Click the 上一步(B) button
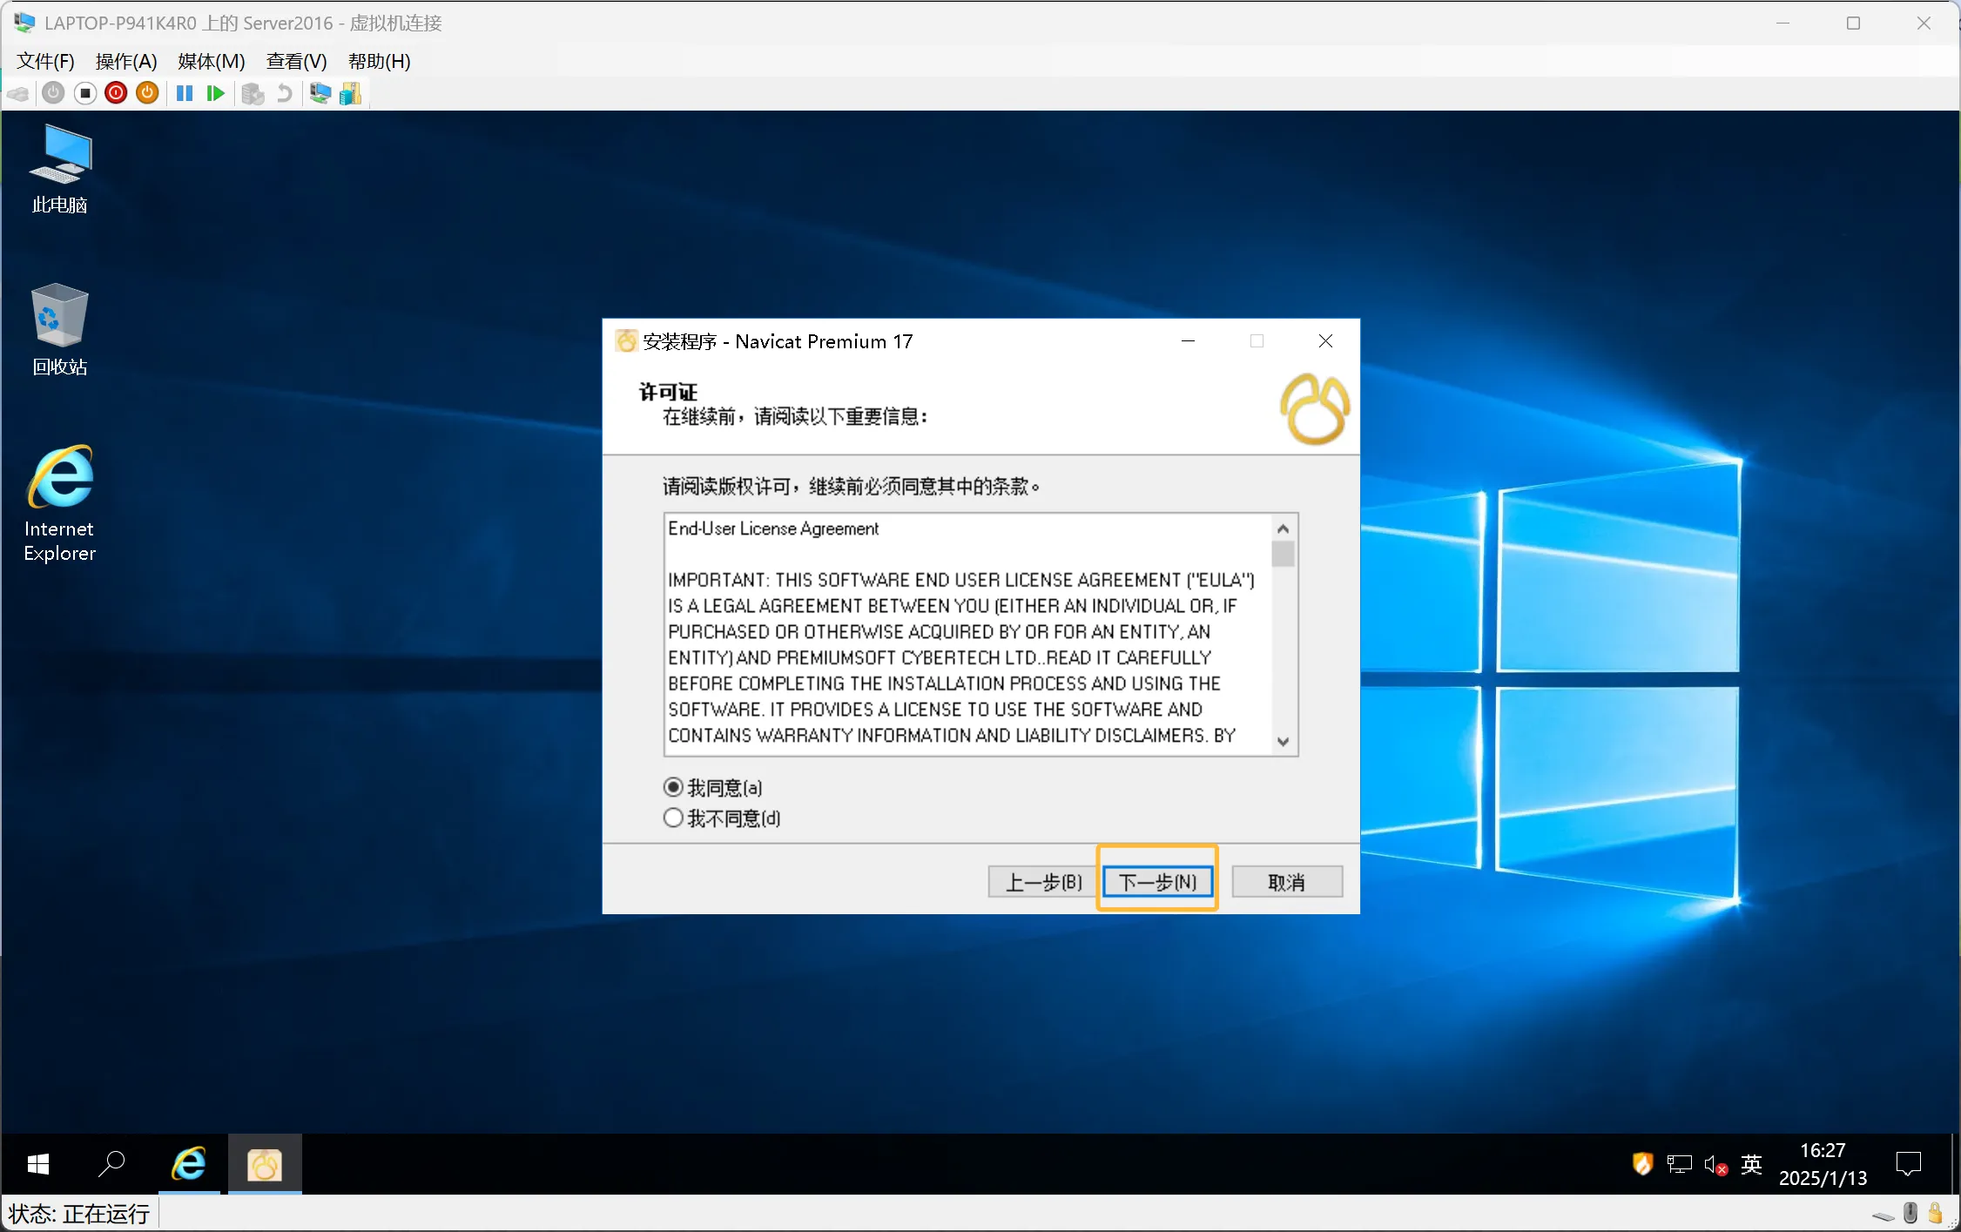 1043,882
